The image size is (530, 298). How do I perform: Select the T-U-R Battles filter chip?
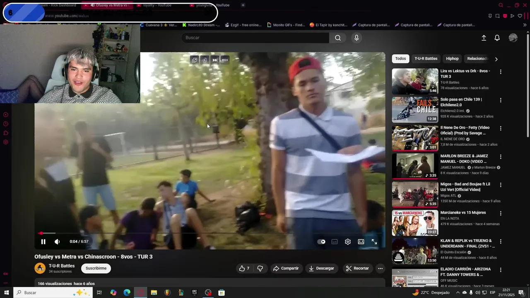click(426, 59)
